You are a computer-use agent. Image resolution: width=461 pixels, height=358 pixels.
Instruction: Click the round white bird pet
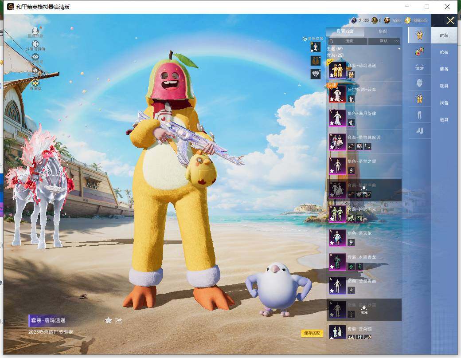click(278, 289)
